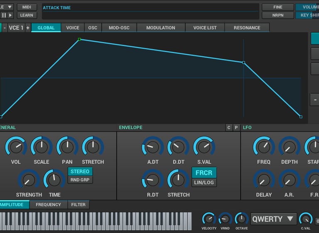Click the minus button right of envelope graph
This screenshot has height=233, width=319.
pos(315,100)
